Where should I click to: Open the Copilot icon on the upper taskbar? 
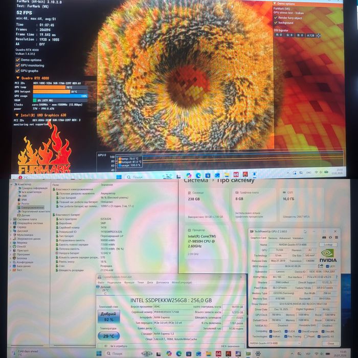(189, 175)
